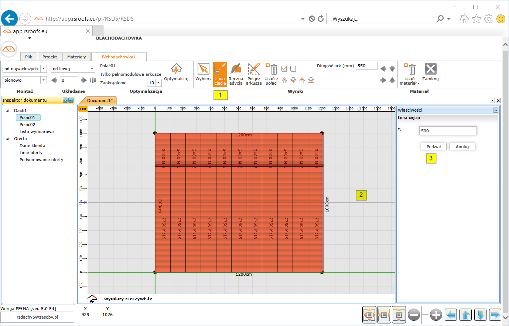Click the Zamknij X icon in toolbar
The image size is (509, 326).
coord(430,69)
